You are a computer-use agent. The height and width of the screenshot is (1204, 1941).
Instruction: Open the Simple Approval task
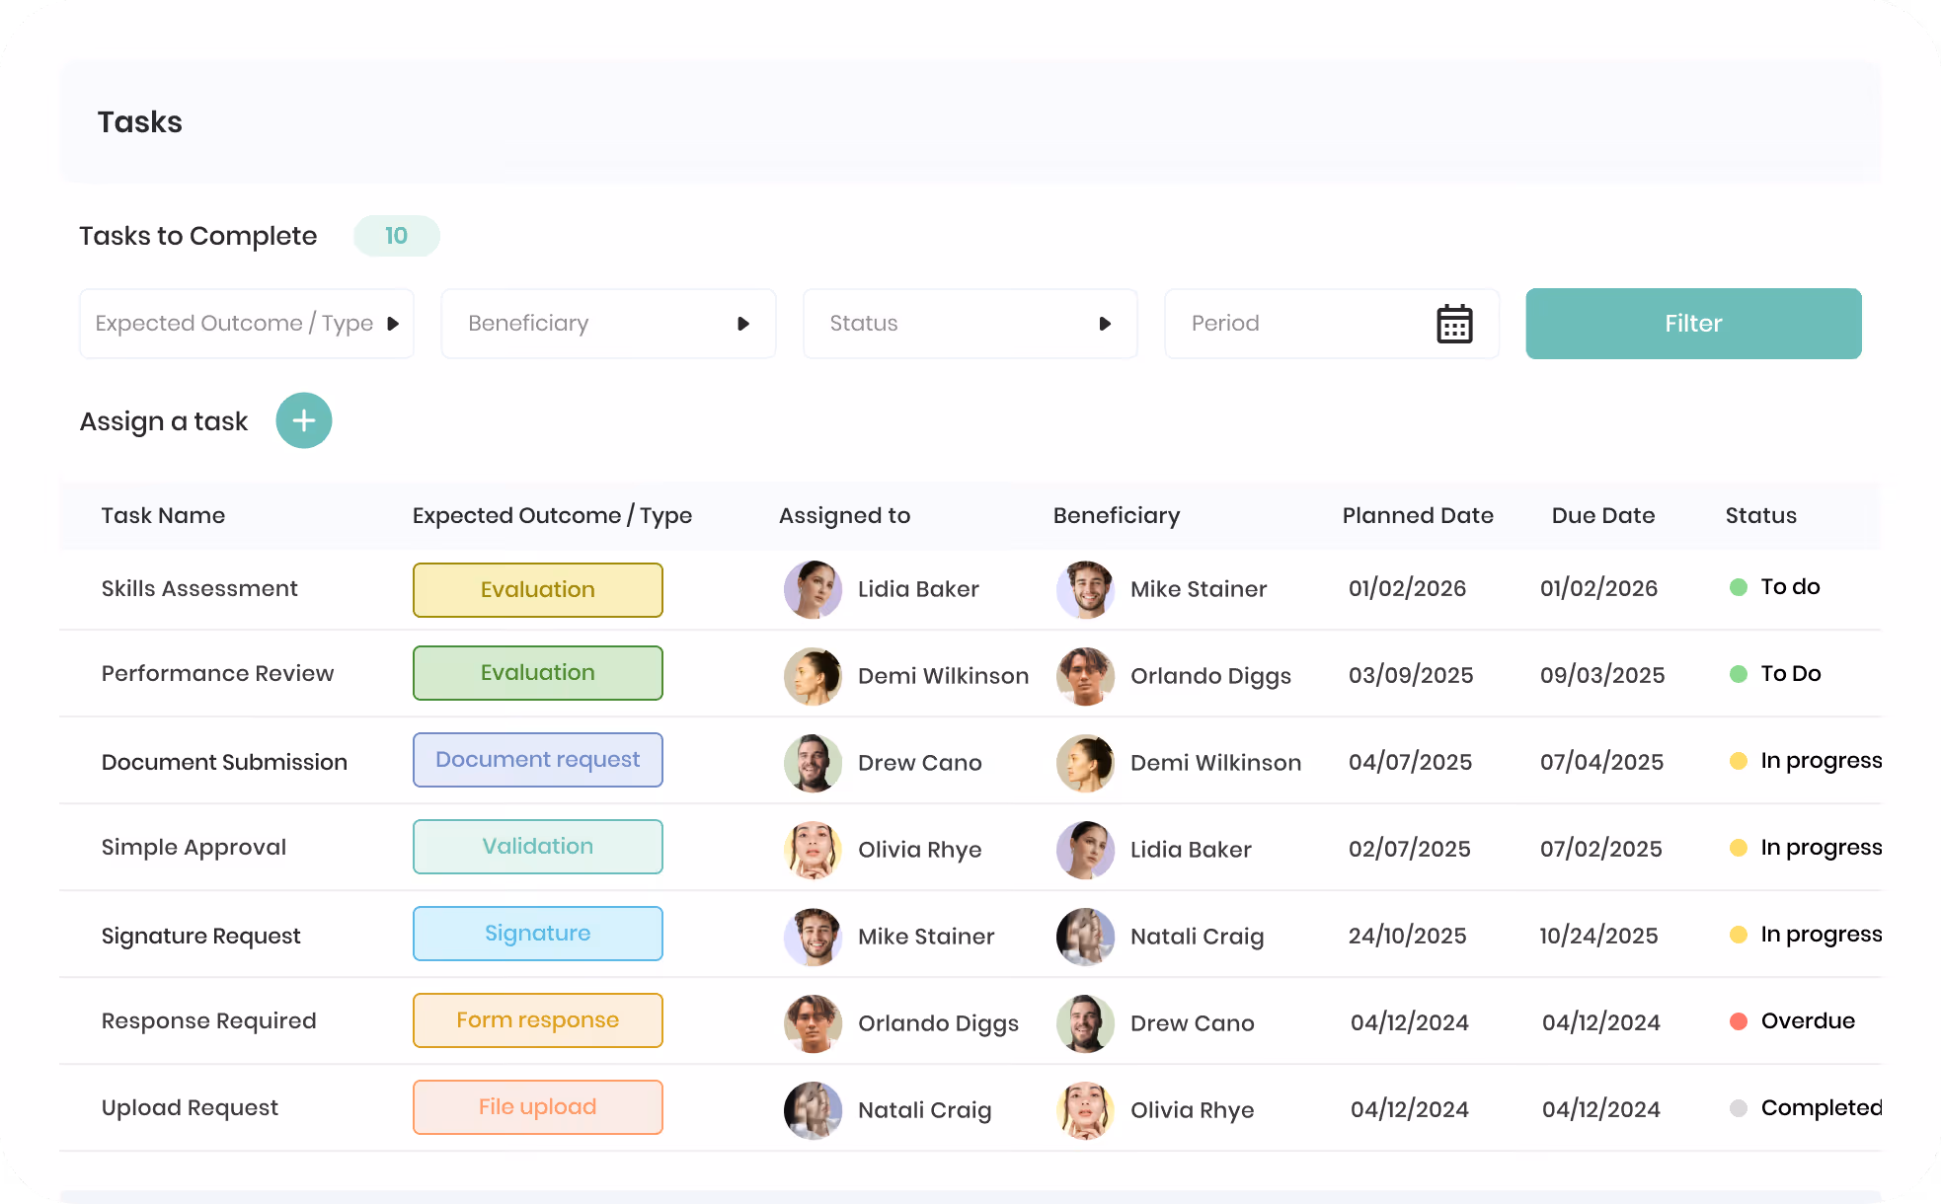[194, 848]
